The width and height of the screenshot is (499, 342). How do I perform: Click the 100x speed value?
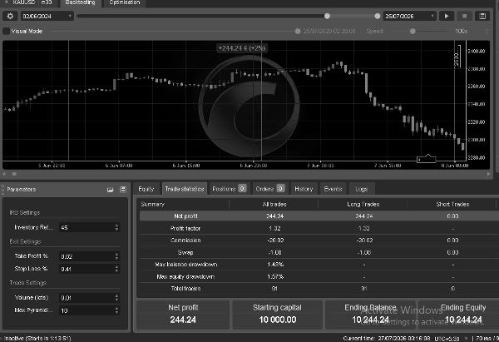(461, 32)
